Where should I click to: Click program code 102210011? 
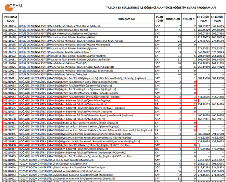tap(9, 78)
